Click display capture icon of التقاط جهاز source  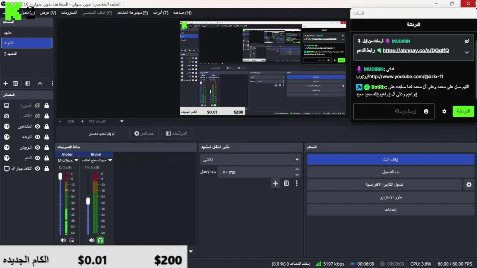pyautogui.click(x=6, y=168)
